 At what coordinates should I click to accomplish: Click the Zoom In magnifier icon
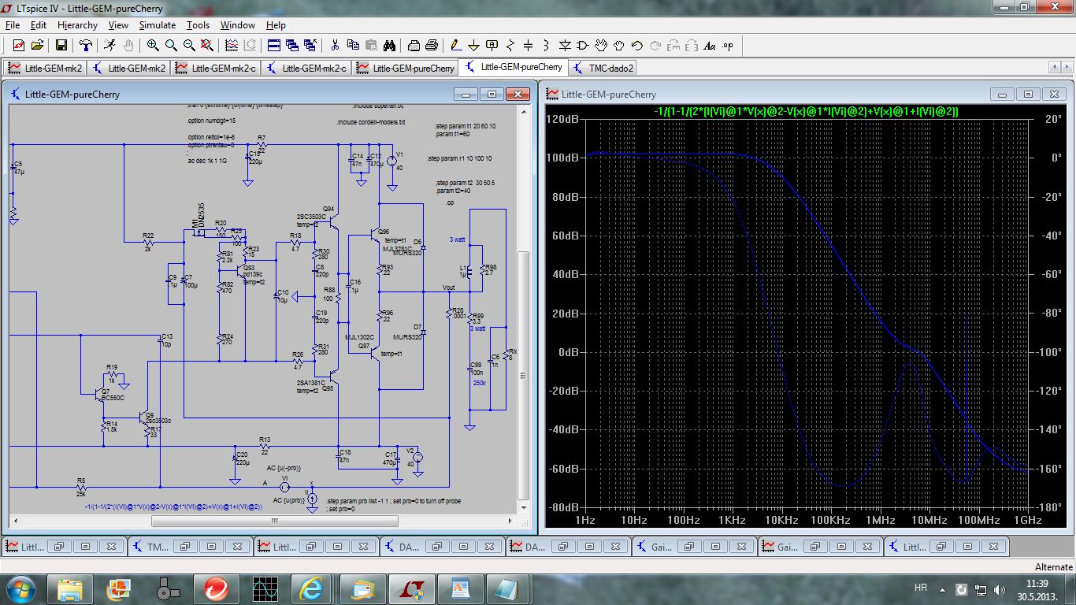click(153, 45)
